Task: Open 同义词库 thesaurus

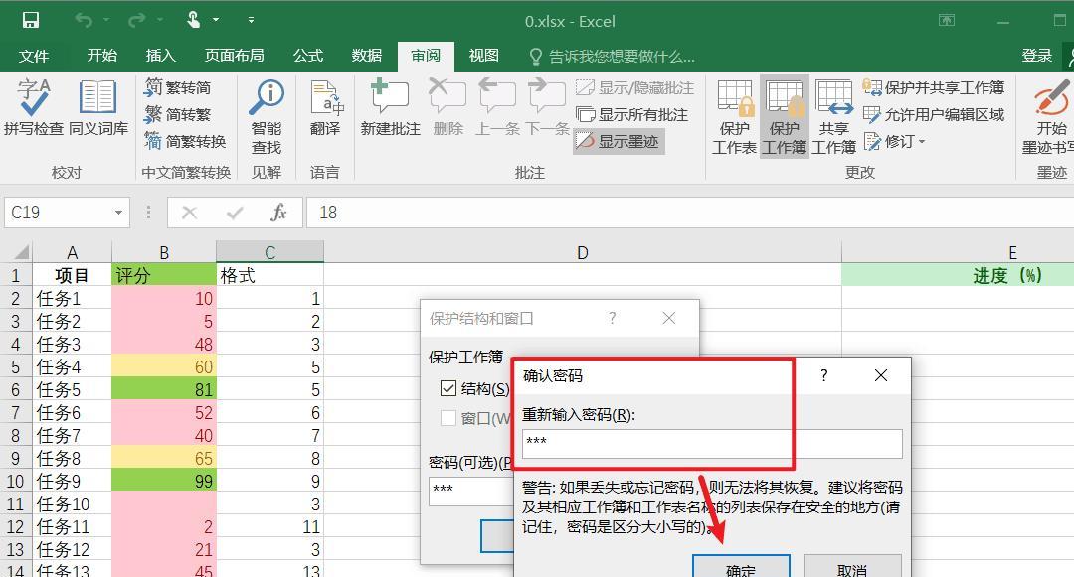Action: (x=97, y=107)
